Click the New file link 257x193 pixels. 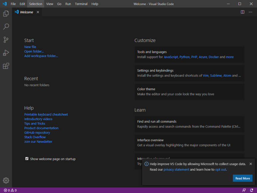[x=30, y=47]
